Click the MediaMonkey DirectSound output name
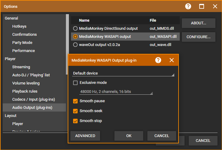Screen dimensions: 222x150 click(x=108, y=29)
